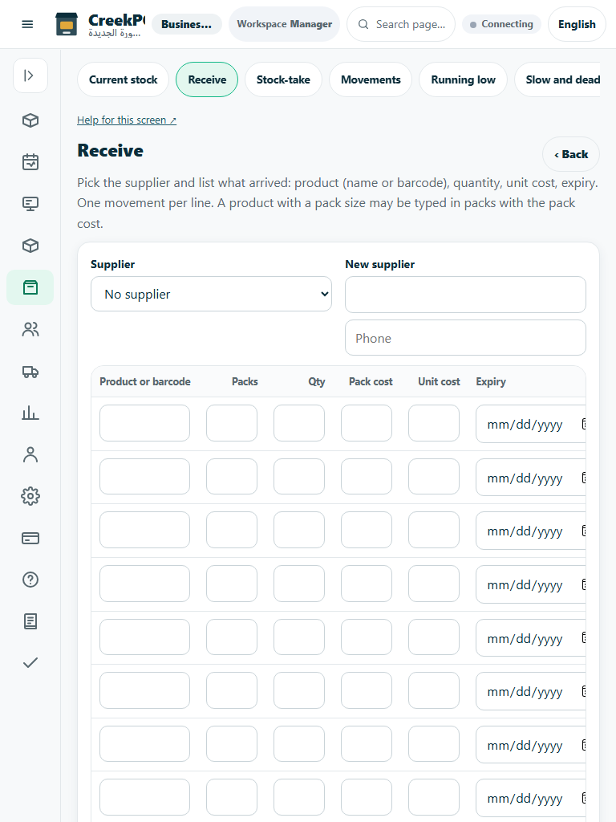Image resolution: width=616 pixels, height=822 pixels.
Task: Open the Movements tab
Action: click(x=371, y=79)
